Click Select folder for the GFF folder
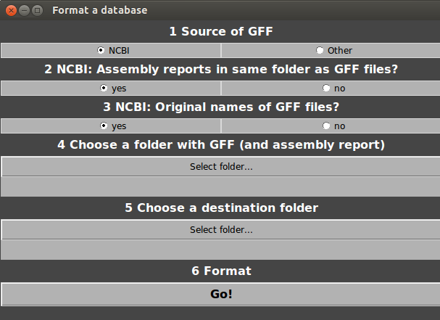 tap(220, 167)
